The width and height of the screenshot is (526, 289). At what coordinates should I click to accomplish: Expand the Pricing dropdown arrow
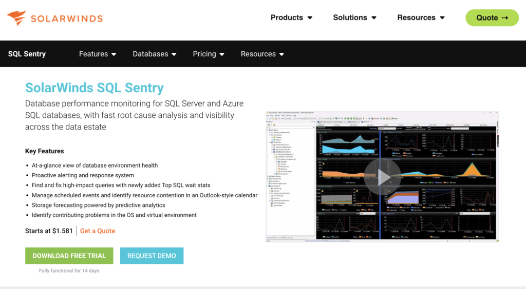pos(222,54)
